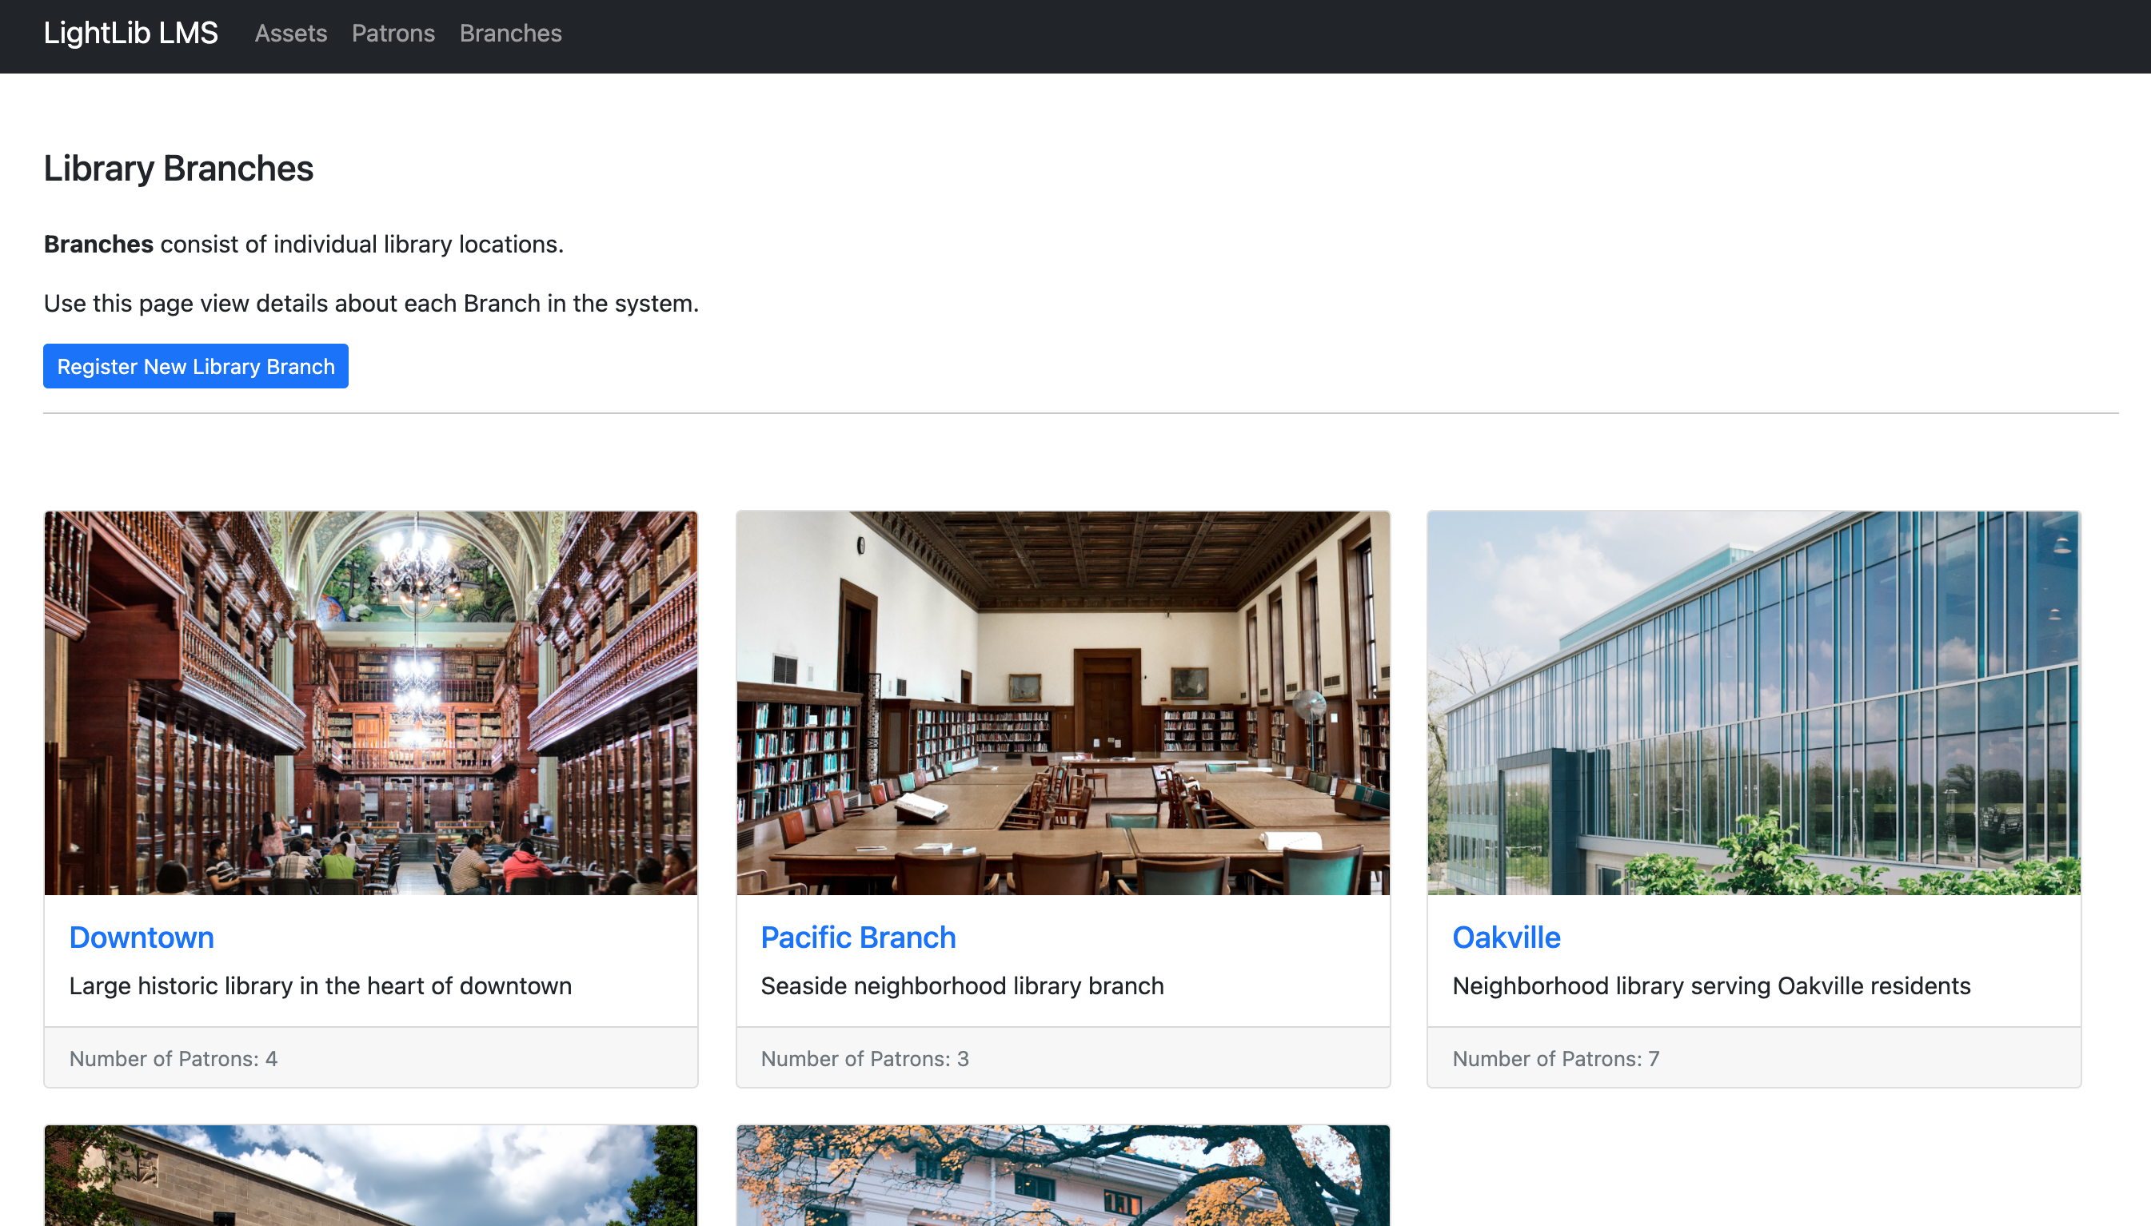
Task: Click Oakville's Number of Patrons: 7 footer
Action: tap(1555, 1058)
